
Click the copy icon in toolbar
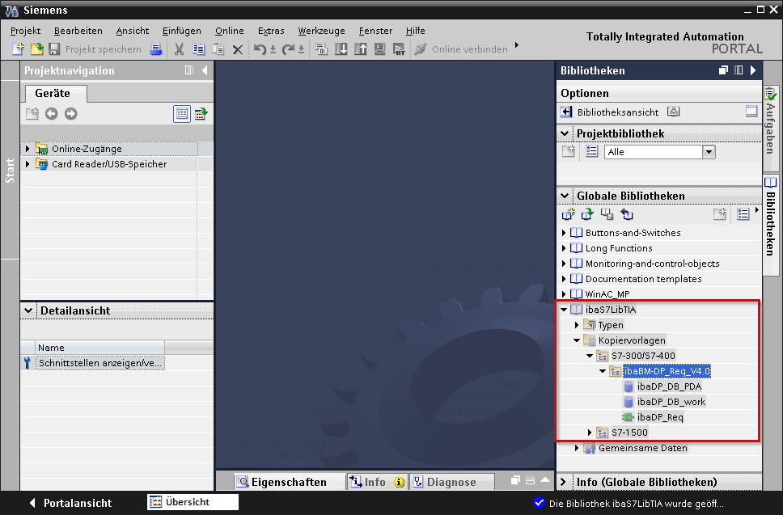pos(199,49)
